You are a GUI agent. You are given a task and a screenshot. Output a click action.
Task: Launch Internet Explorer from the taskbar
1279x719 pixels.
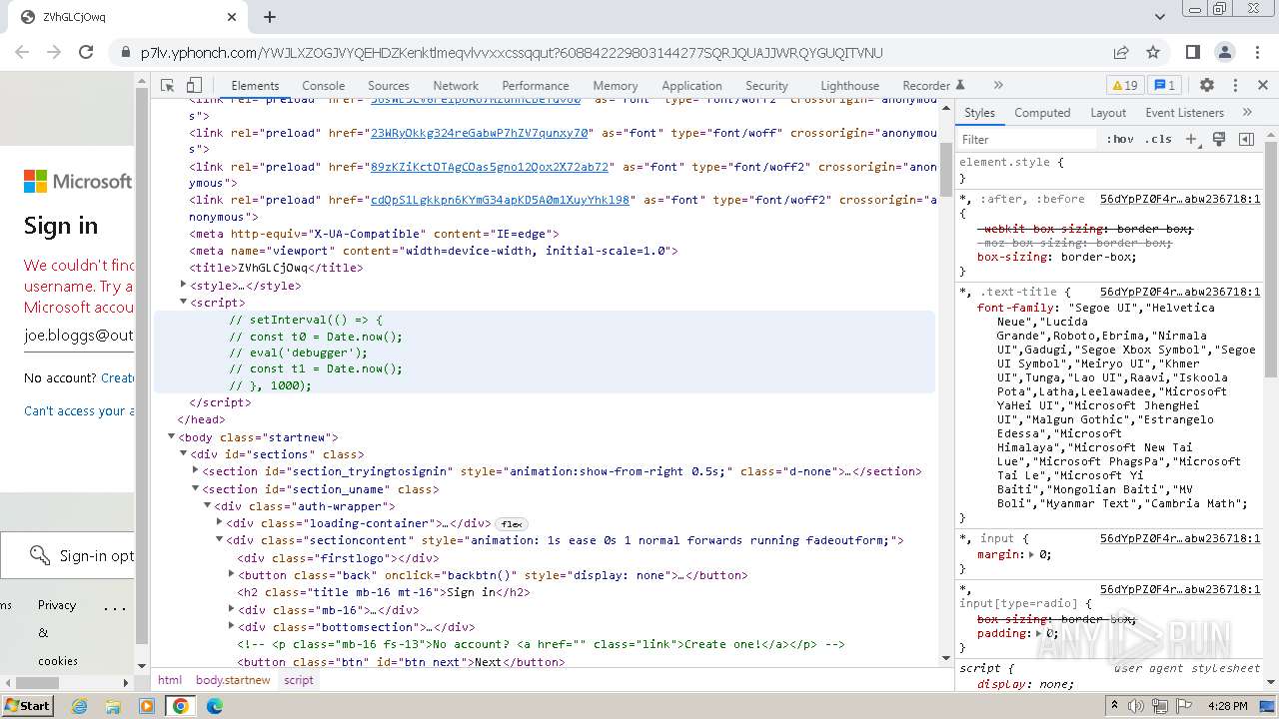click(79, 706)
